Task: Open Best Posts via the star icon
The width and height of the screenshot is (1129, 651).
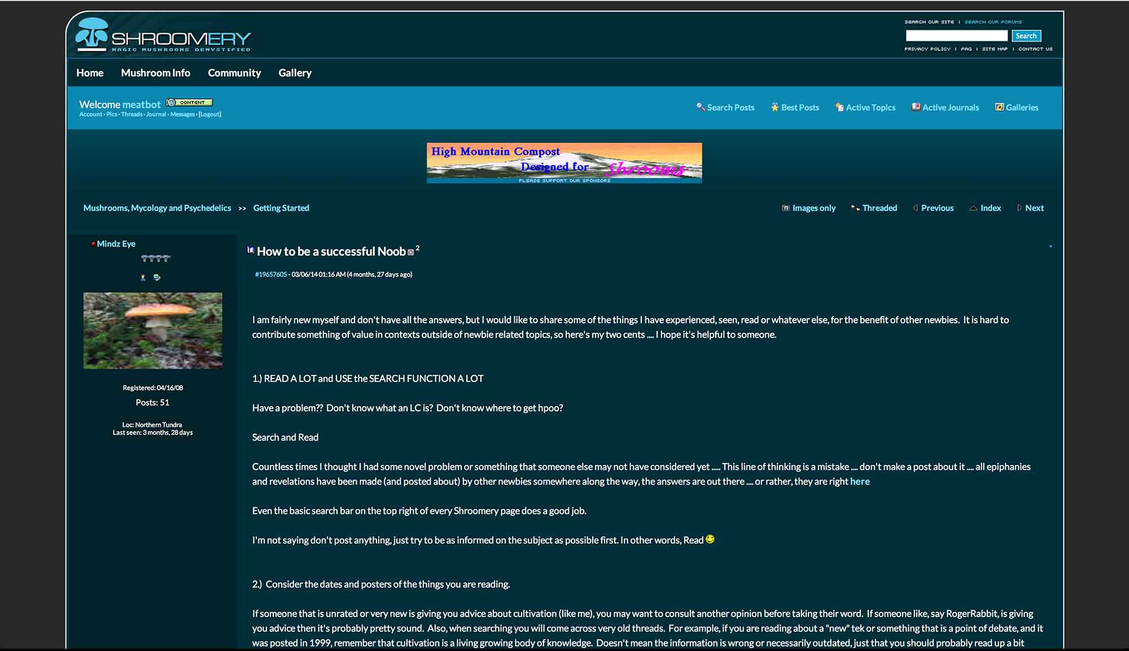Action: coord(774,106)
